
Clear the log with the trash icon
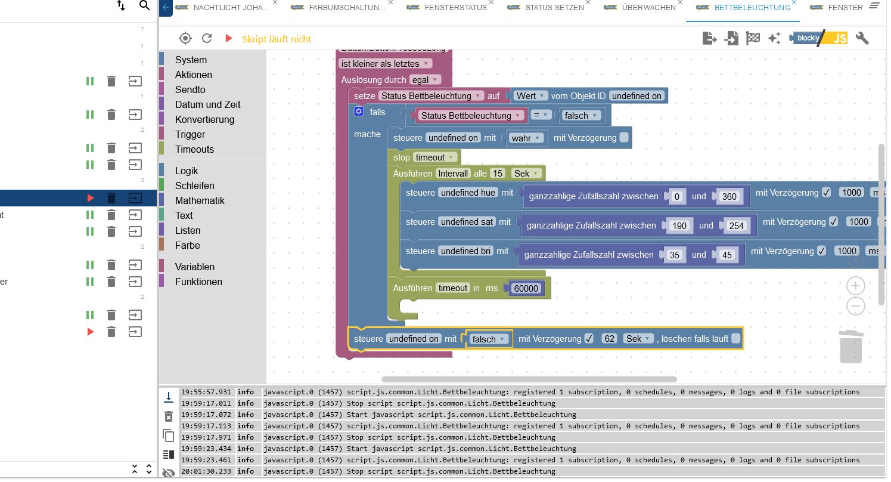click(x=169, y=416)
